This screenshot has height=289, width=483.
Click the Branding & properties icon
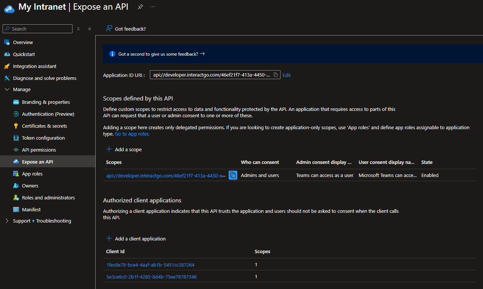click(x=16, y=102)
